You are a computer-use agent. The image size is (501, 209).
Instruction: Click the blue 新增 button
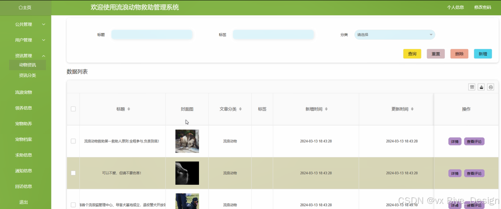tap(483, 54)
